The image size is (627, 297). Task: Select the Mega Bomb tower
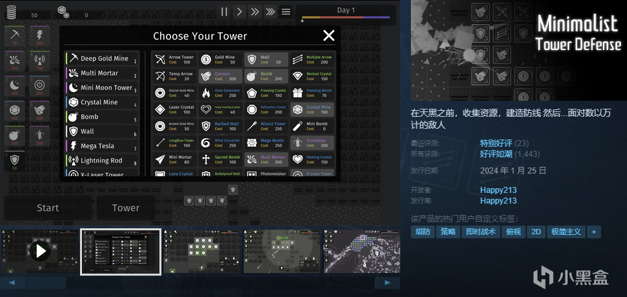coord(266,143)
